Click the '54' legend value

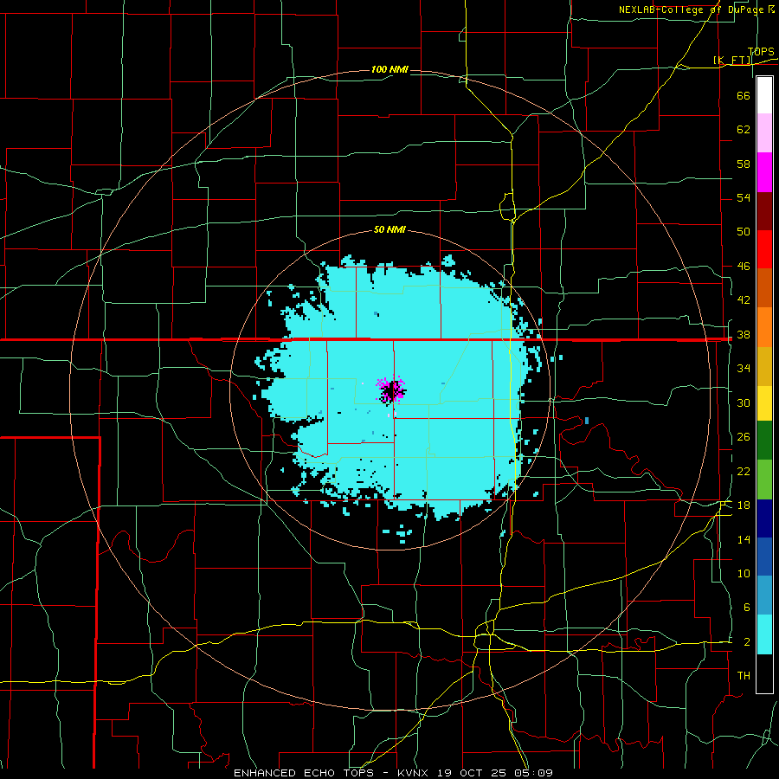click(744, 197)
